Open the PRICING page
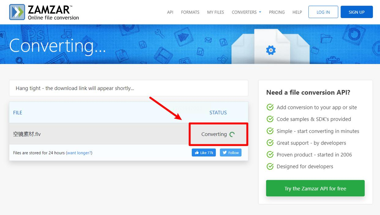The image size is (380, 215). coord(277,12)
